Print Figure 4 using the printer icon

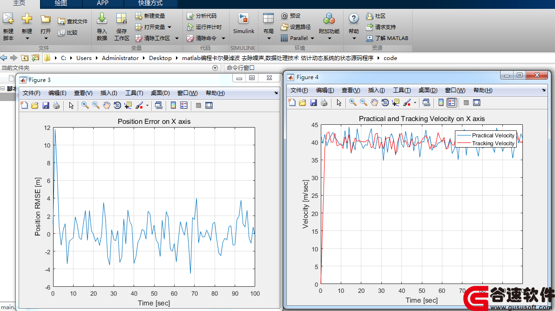point(324,102)
